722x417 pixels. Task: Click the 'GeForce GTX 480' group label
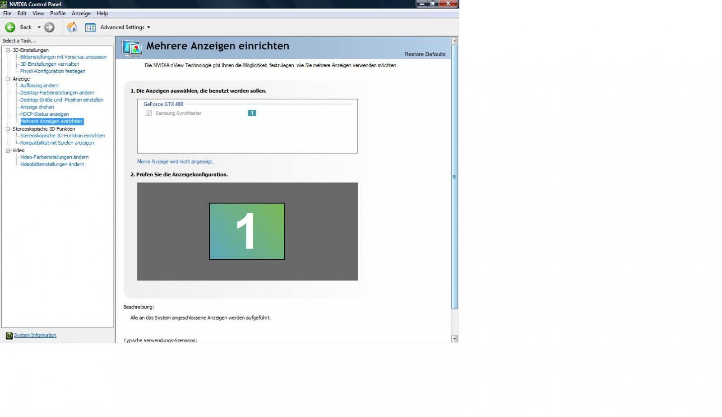(163, 104)
